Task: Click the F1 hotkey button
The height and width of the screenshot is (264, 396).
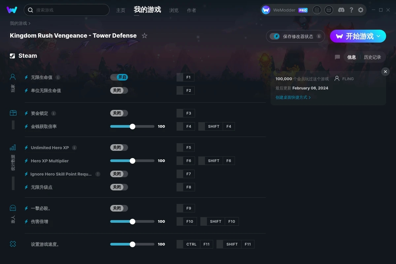Action: [x=185, y=77]
